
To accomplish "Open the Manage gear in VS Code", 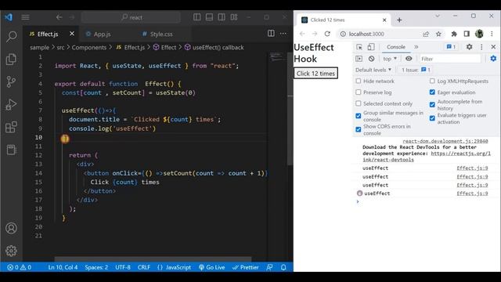I will tap(11, 251).
